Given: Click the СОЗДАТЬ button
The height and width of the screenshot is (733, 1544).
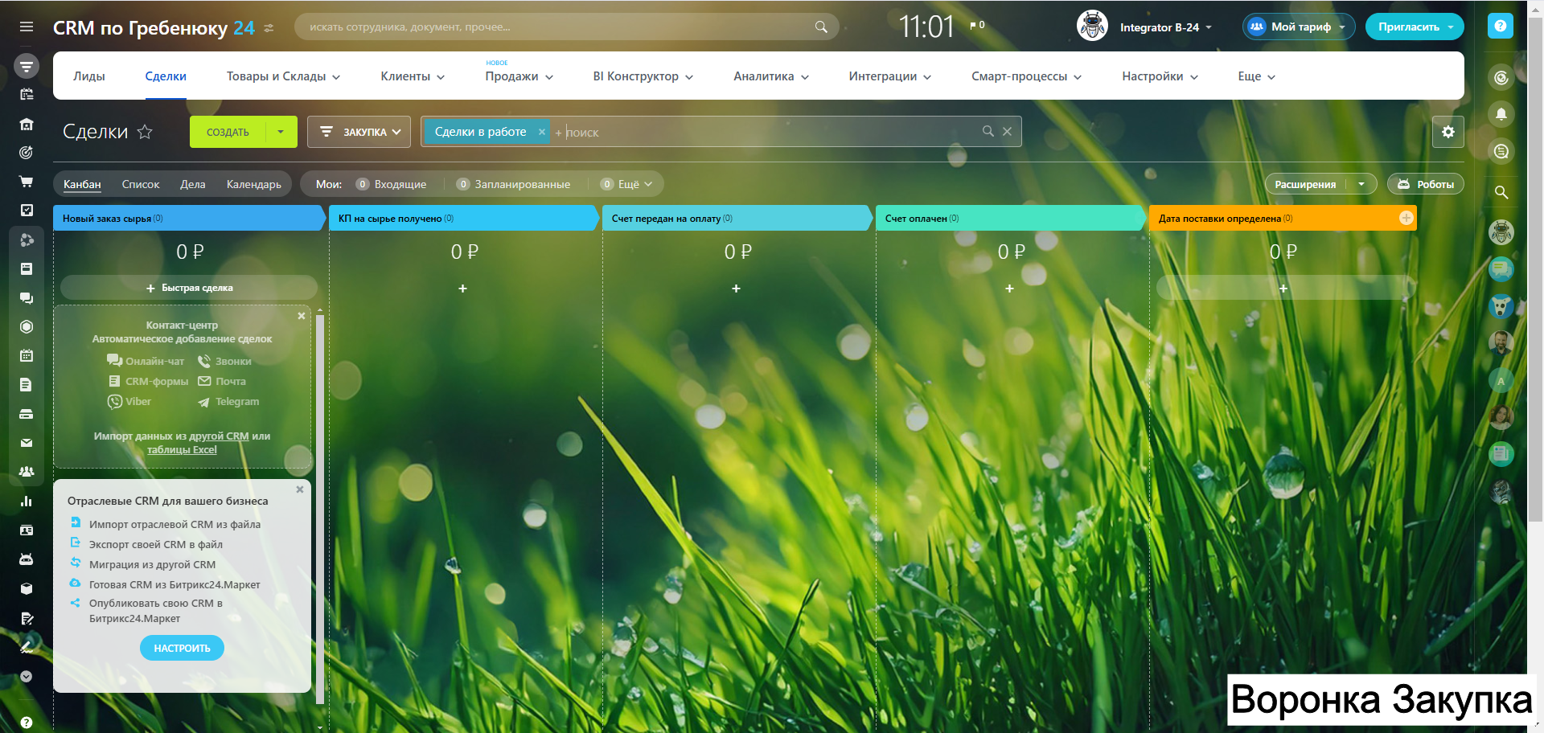Looking at the screenshot, I should pyautogui.click(x=228, y=132).
